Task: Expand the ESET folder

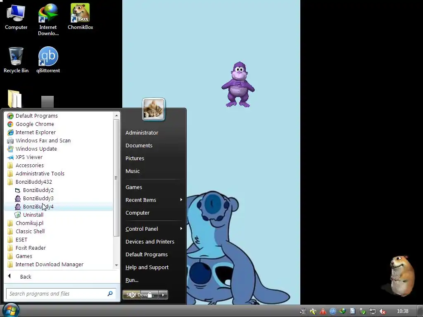Action: tap(59, 240)
